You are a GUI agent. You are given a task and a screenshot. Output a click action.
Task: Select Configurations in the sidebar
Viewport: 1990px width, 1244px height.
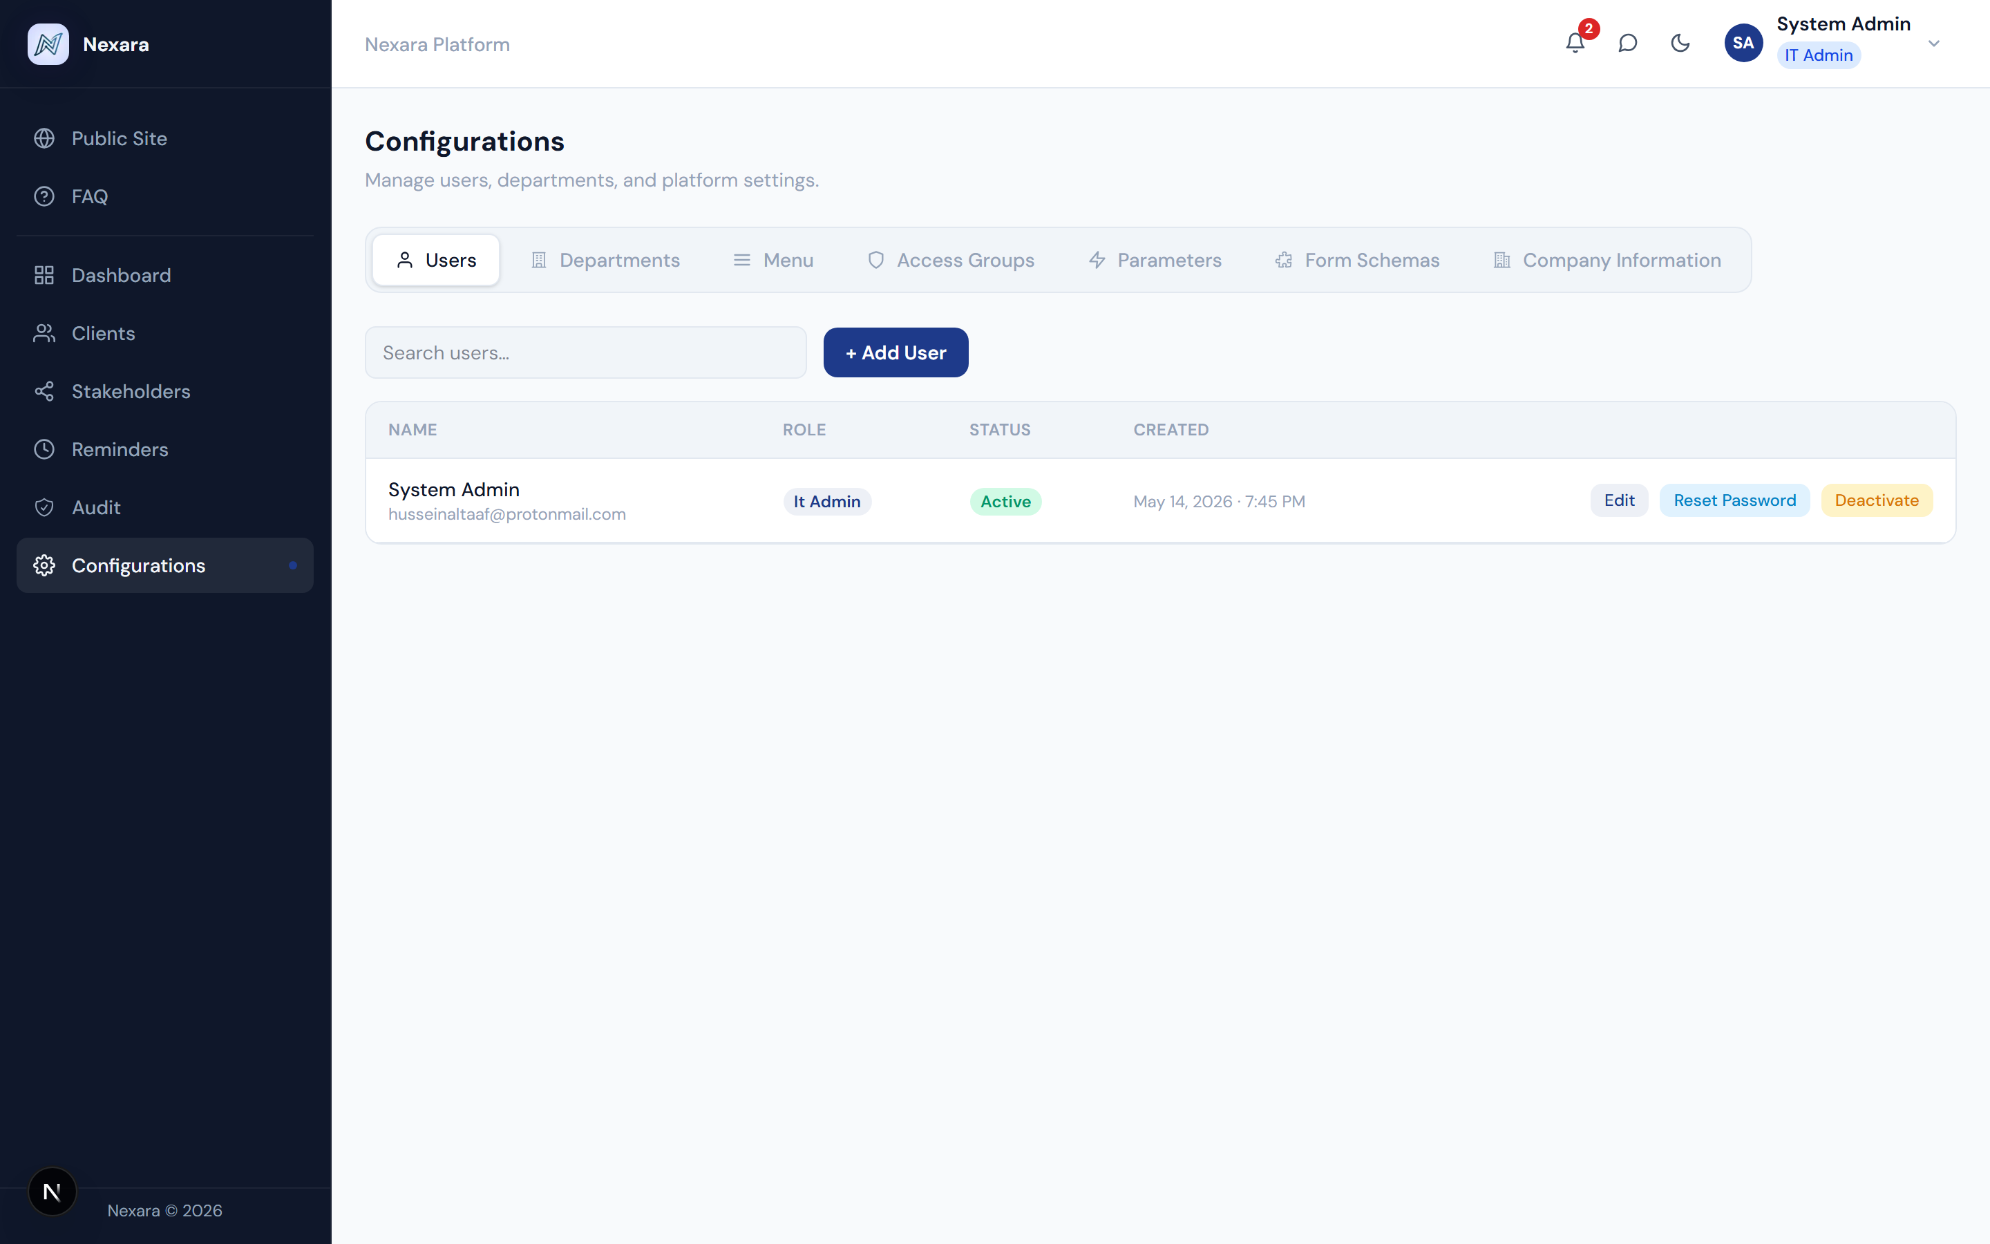tap(165, 565)
